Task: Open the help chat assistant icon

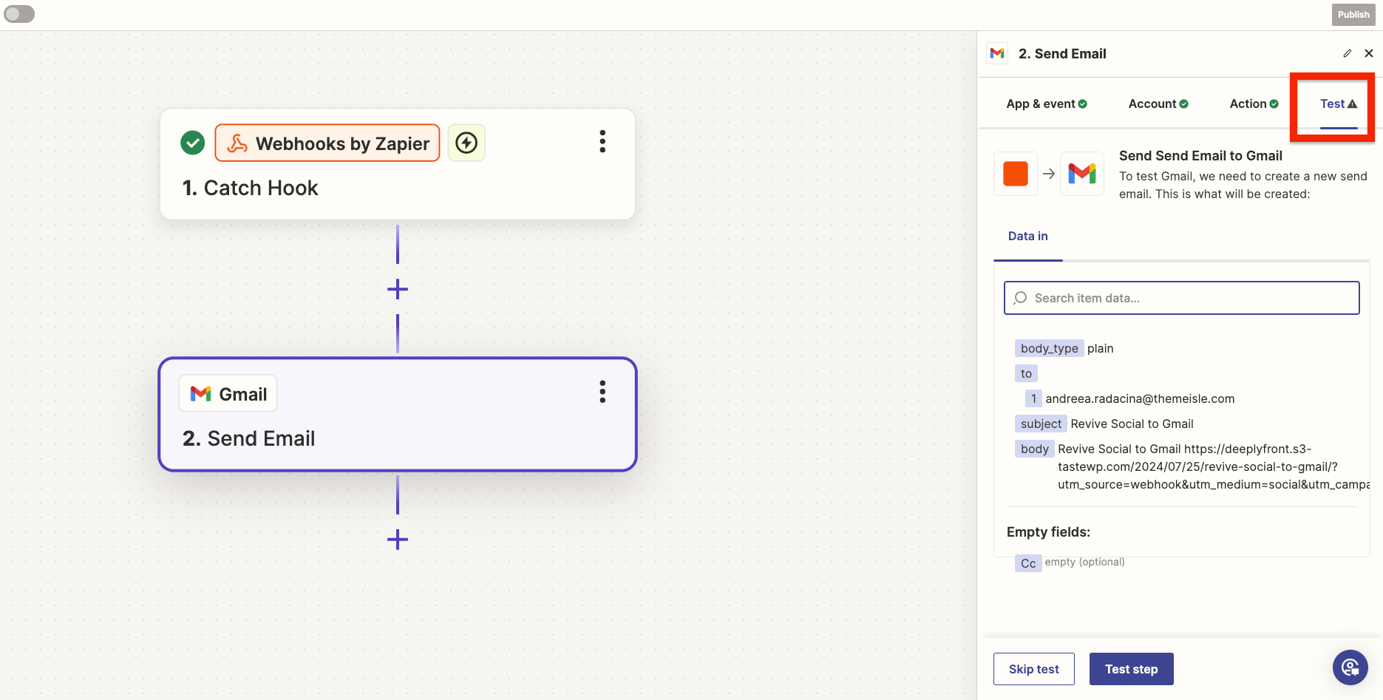Action: (x=1350, y=667)
